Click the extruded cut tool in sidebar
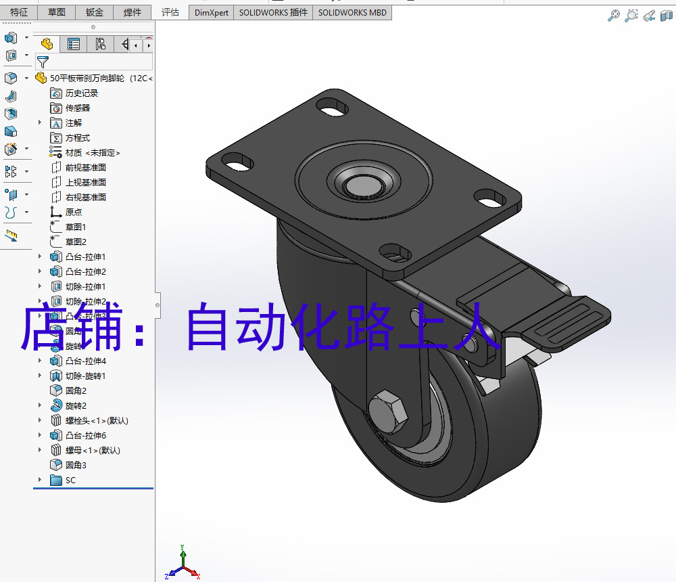The image size is (676, 582). pyautogui.click(x=11, y=55)
